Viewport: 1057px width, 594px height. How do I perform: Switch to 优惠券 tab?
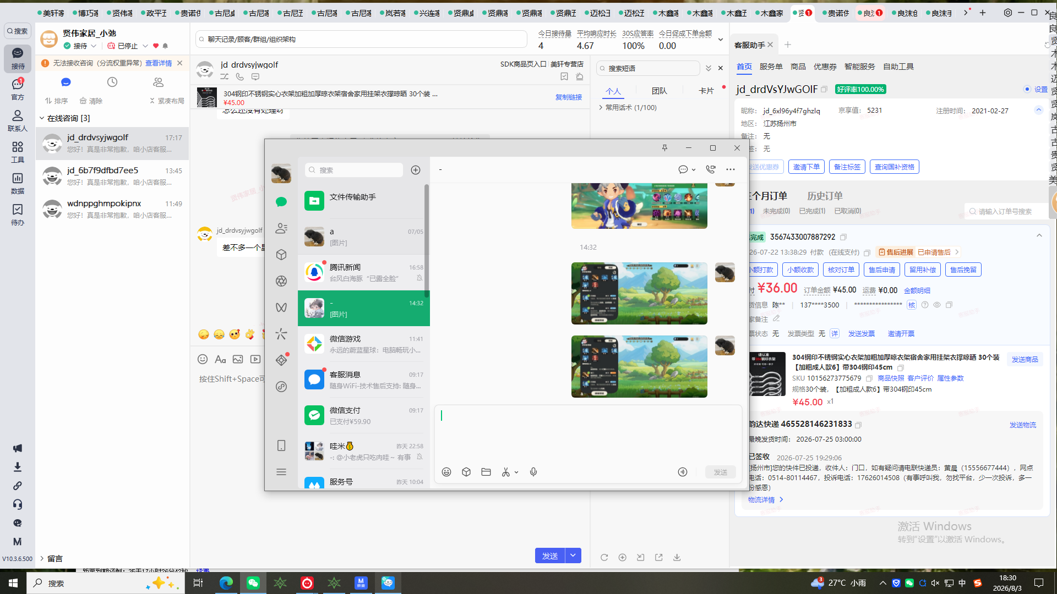coord(825,67)
